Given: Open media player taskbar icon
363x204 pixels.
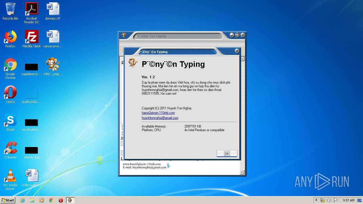Looking at the screenshot, I should [42, 200].
